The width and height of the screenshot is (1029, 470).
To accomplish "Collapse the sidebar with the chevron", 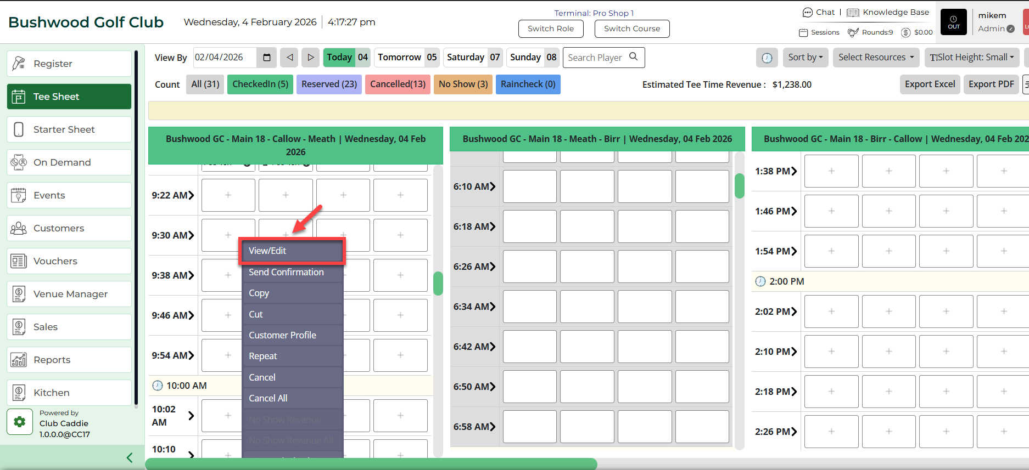I will (130, 457).
